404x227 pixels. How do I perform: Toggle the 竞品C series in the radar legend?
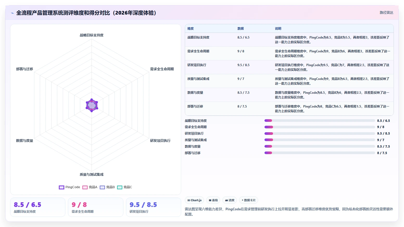(x=125, y=187)
